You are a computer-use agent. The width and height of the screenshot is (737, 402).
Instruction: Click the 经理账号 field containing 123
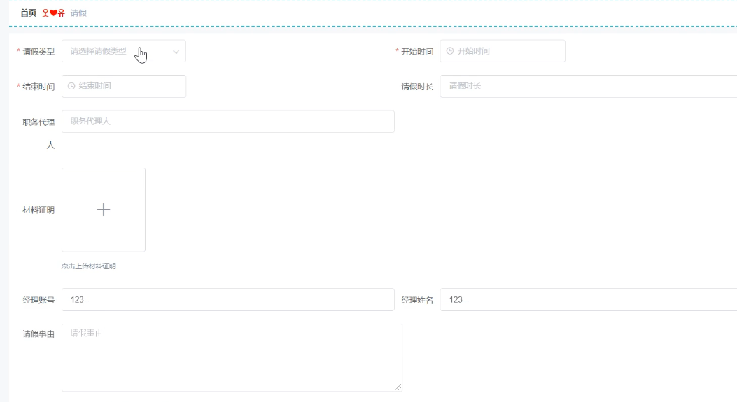[x=227, y=299]
